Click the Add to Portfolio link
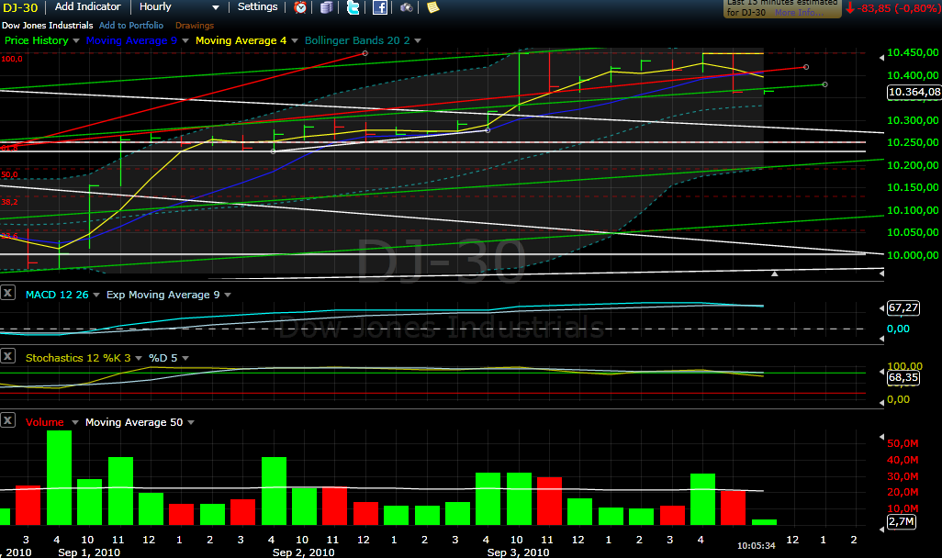Image resolution: width=942 pixels, height=558 pixels. pos(131,25)
